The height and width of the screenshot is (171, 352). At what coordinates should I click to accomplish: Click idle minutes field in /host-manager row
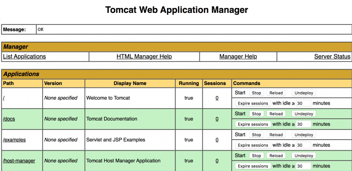(x=303, y=166)
